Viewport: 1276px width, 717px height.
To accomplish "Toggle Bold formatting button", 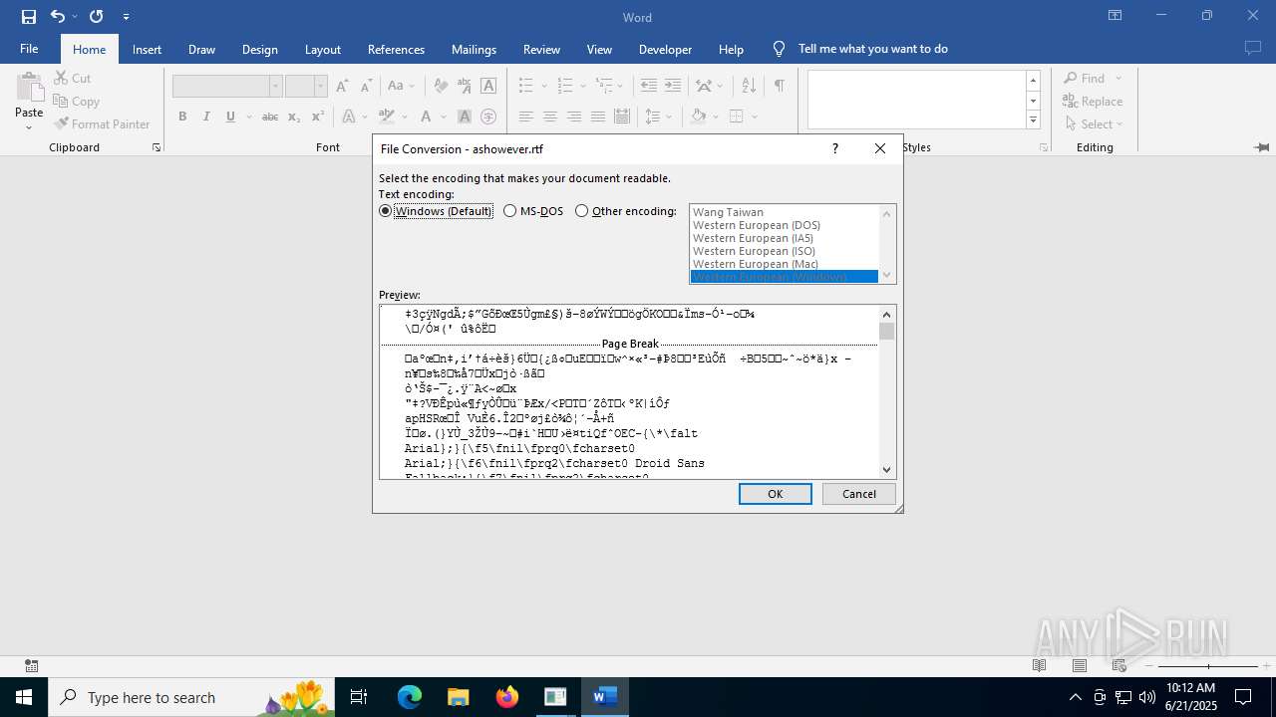I will pos(182,117).
